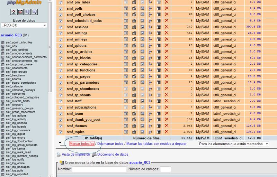Open structure icon for smf_poll_choices
The height and width of the screenshot is (177, 277).
[134, 15]
